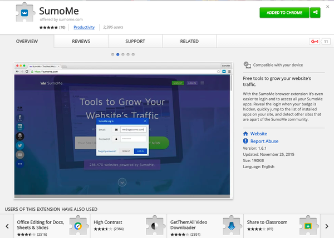
Task: Click the green share icon button
Action: tap(315, 13)
